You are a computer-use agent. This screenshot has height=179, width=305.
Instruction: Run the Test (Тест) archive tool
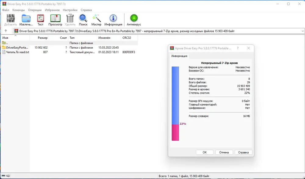tap(41, 20)
